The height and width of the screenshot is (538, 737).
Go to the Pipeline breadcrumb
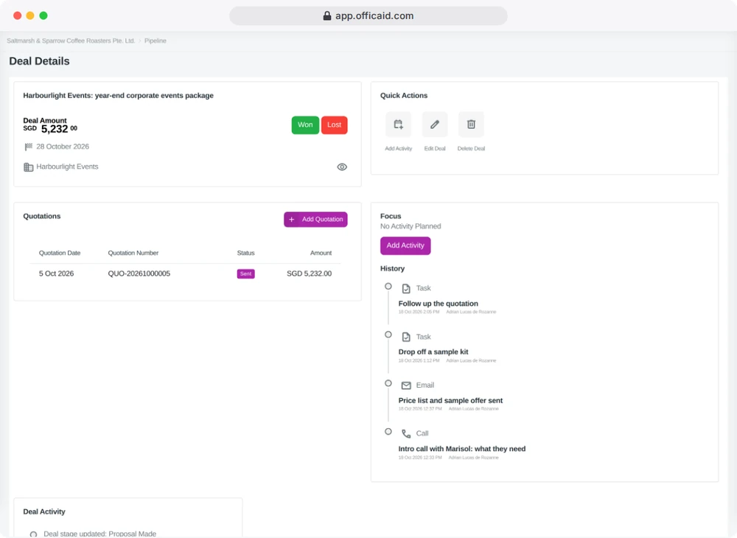tap(155, 41)
